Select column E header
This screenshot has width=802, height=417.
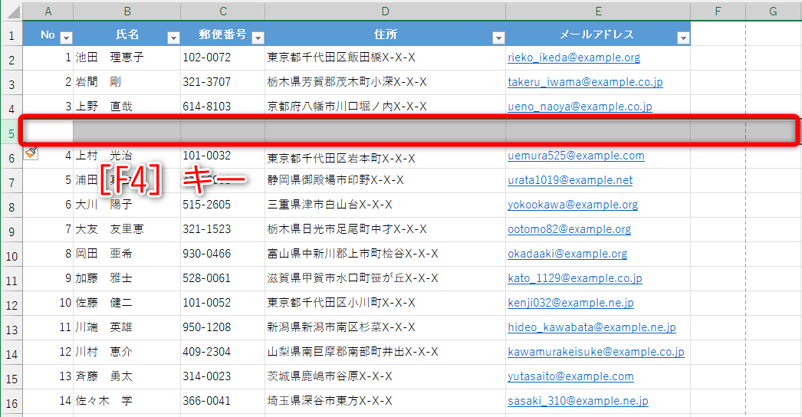point(598,11)
